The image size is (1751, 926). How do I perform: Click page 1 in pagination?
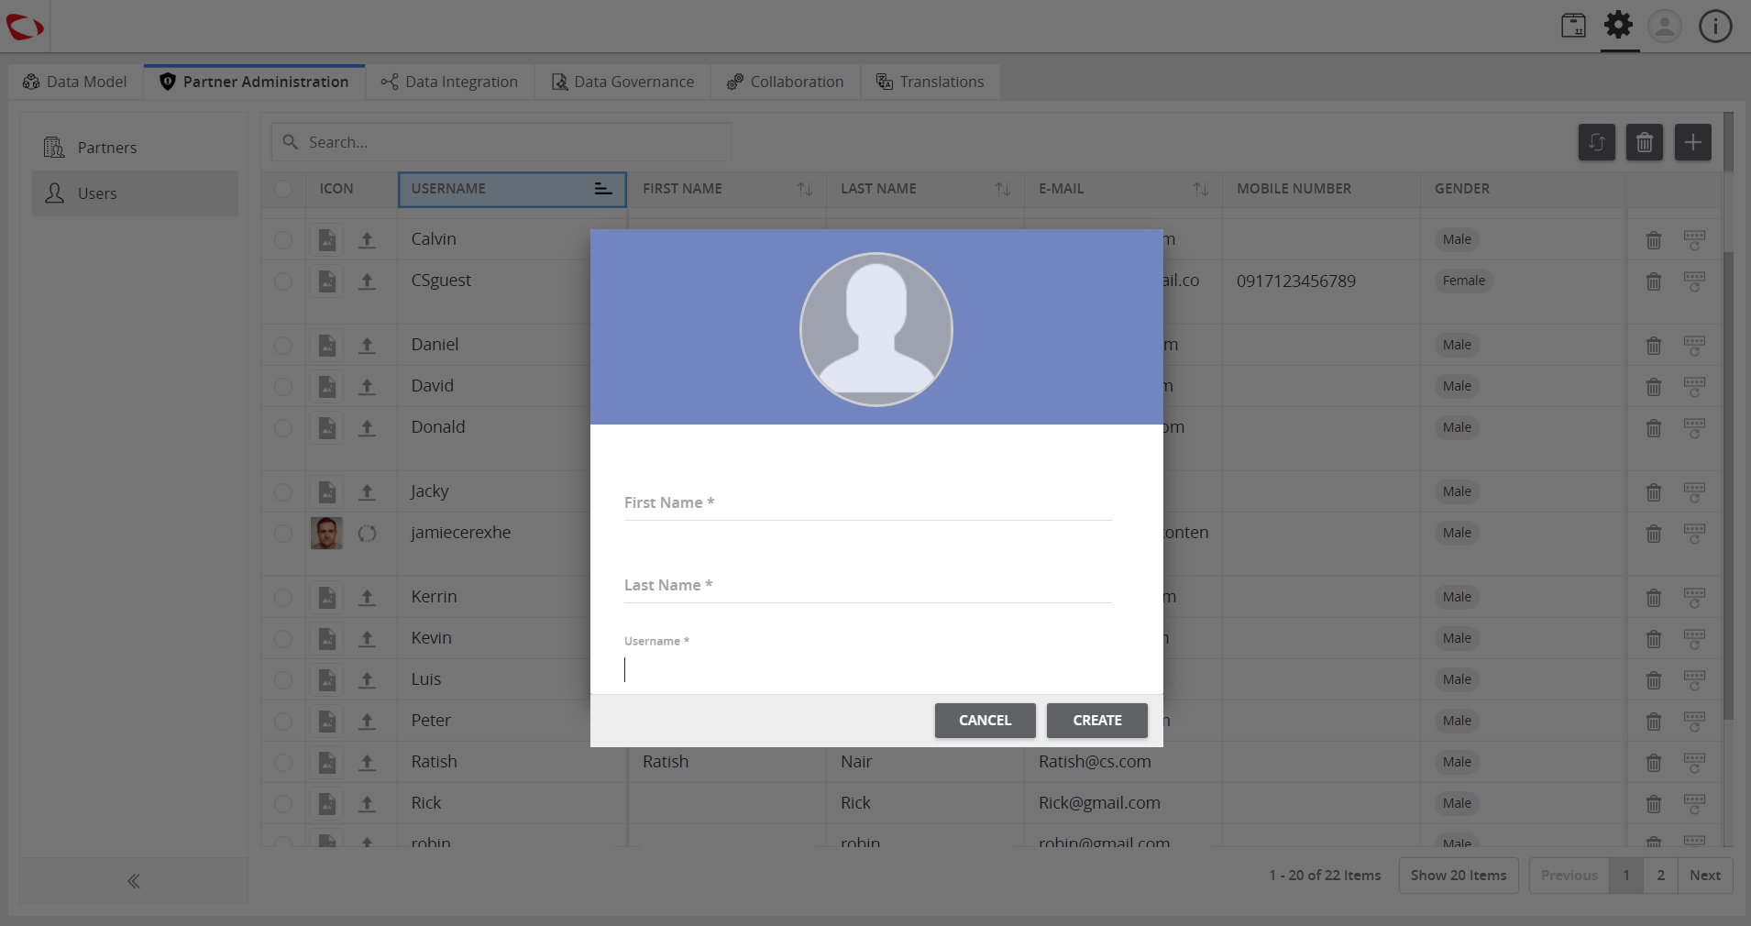[x=1626, y=876]
